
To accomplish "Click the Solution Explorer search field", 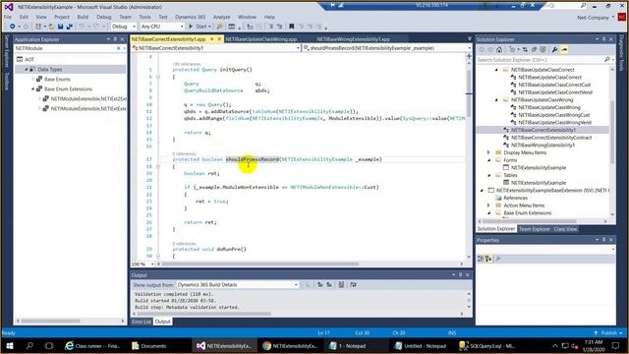I will pos(540,59).
